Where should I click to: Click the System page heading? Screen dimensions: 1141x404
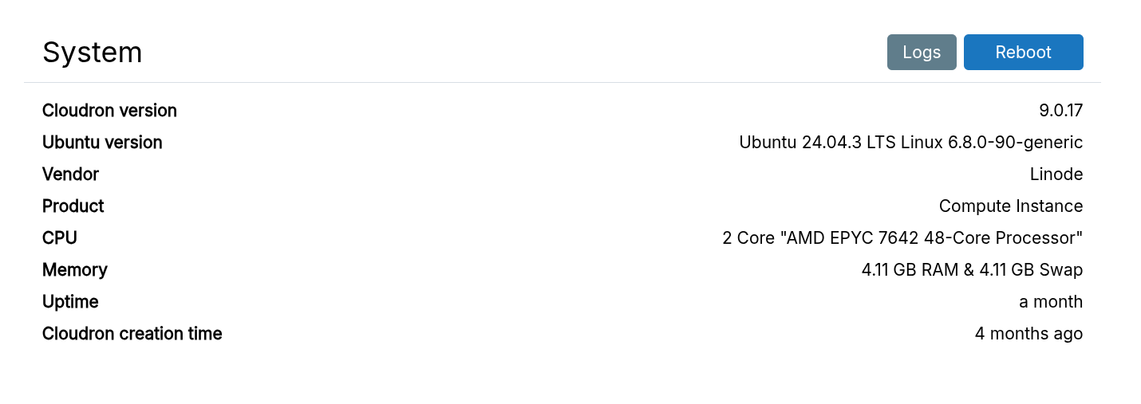(93, 53)
